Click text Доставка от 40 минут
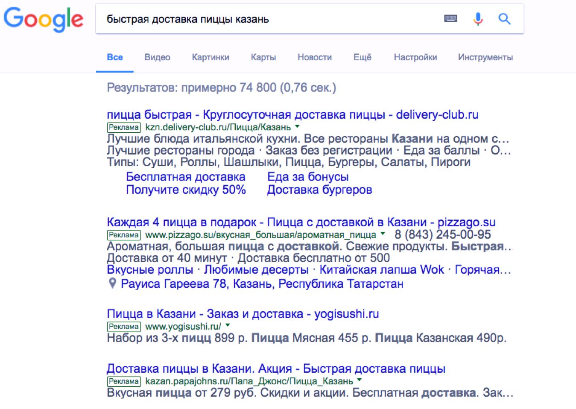 (167, 258)
